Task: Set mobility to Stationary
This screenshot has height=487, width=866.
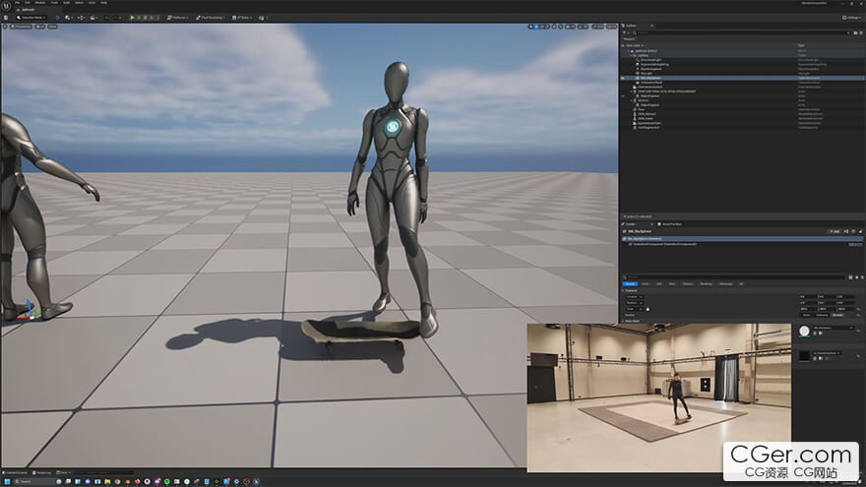Action: pyautogui.click(x=822, y=315)
